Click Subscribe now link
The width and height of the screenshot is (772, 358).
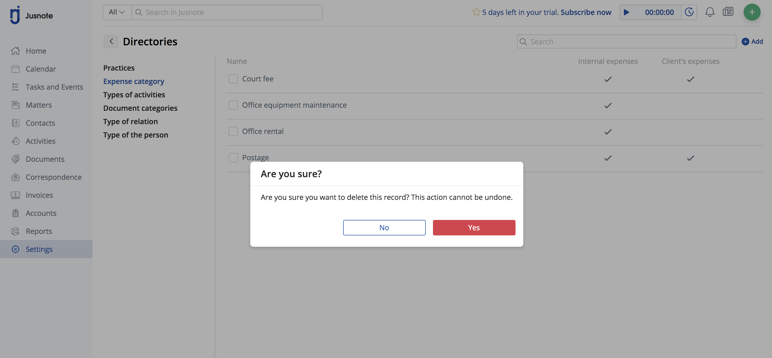(x=586, y=12)
